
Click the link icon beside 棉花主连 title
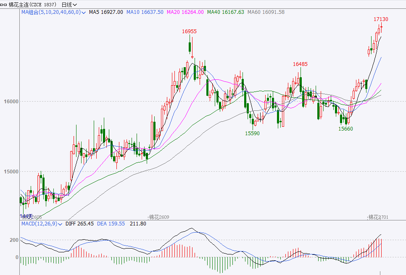(4, 5)
